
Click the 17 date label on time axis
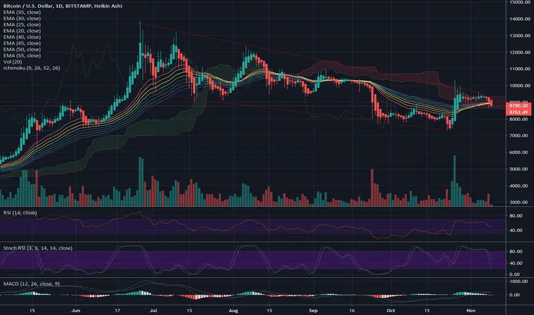[117, 310]
